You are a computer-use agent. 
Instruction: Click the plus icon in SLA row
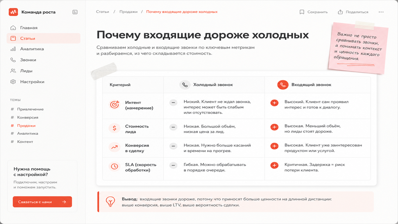(274, 165)
